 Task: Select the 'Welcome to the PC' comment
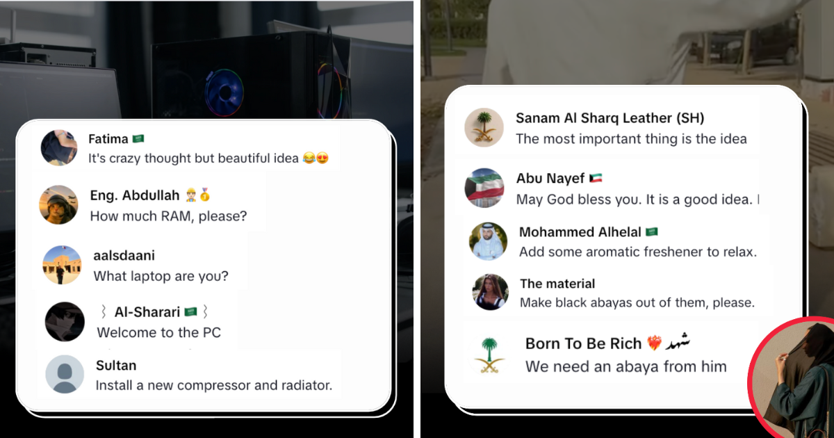coord(159,332)
